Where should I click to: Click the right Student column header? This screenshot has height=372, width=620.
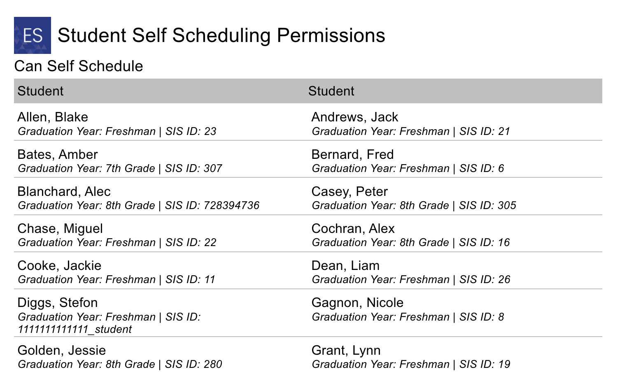(331, 91)
